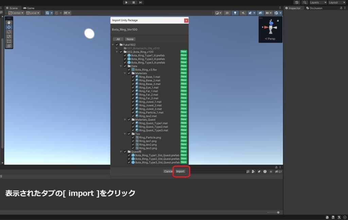Toggle scene lighting lightbulb icon
The image size is (348, 220).
235,13
